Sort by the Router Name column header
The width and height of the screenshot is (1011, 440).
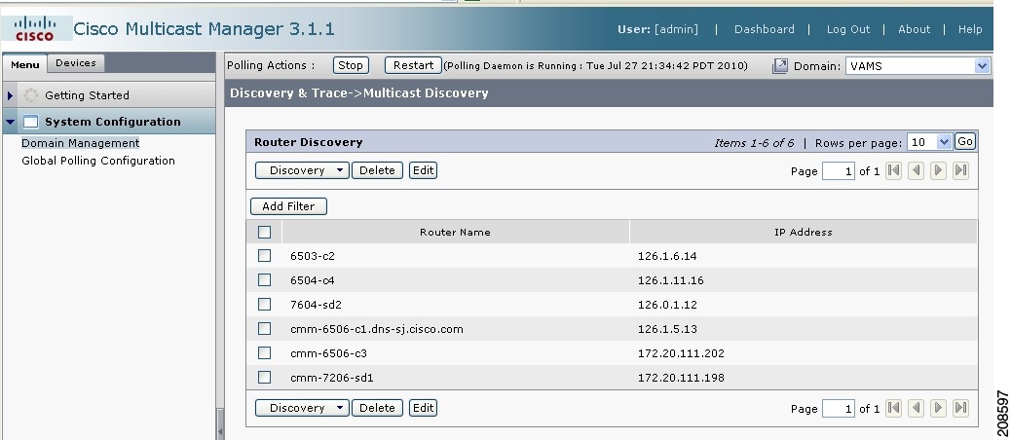point(455,232)
